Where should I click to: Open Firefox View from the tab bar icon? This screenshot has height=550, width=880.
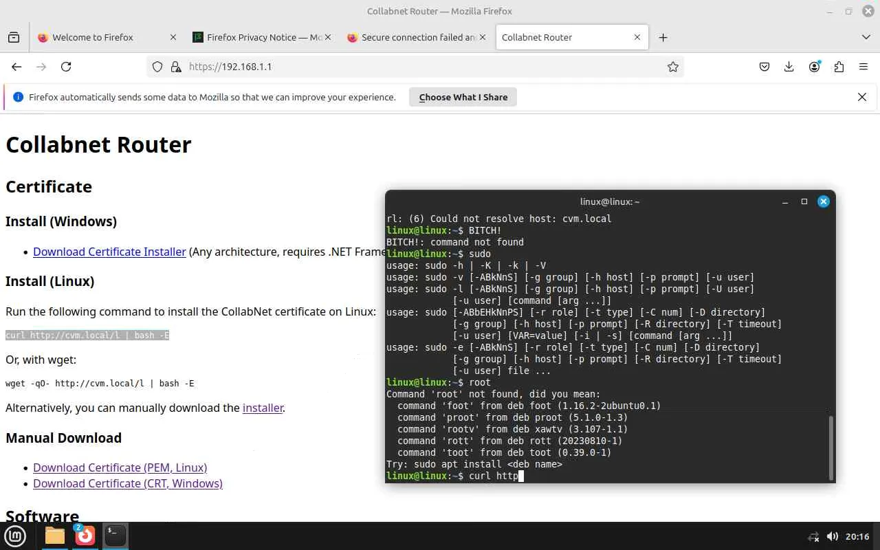[x=14, y=38]
